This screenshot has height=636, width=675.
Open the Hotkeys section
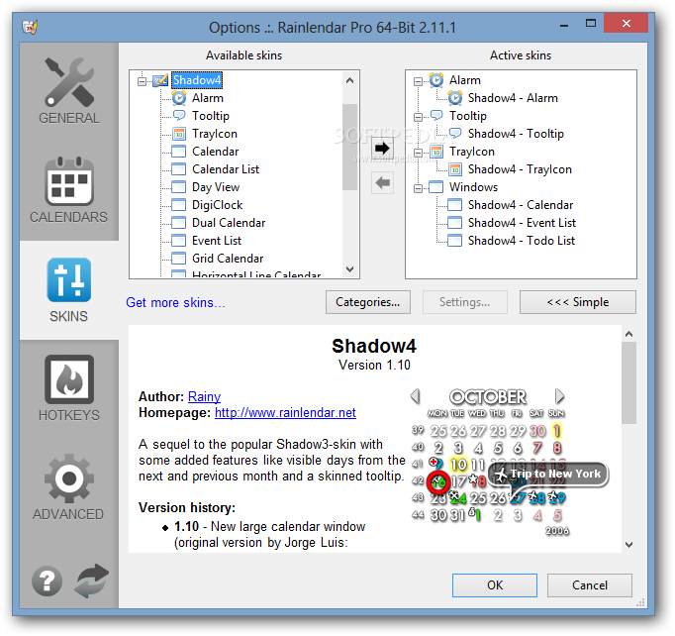(69, 389)
